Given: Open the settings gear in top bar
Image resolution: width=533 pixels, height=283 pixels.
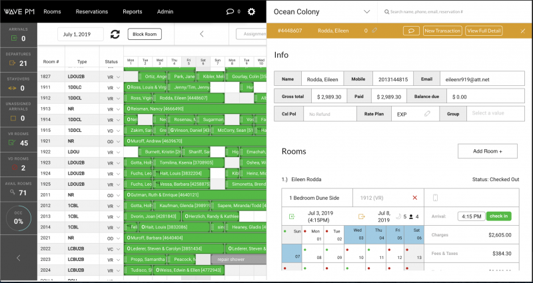Looking at the screenshot, I should (x=251, y=11).
